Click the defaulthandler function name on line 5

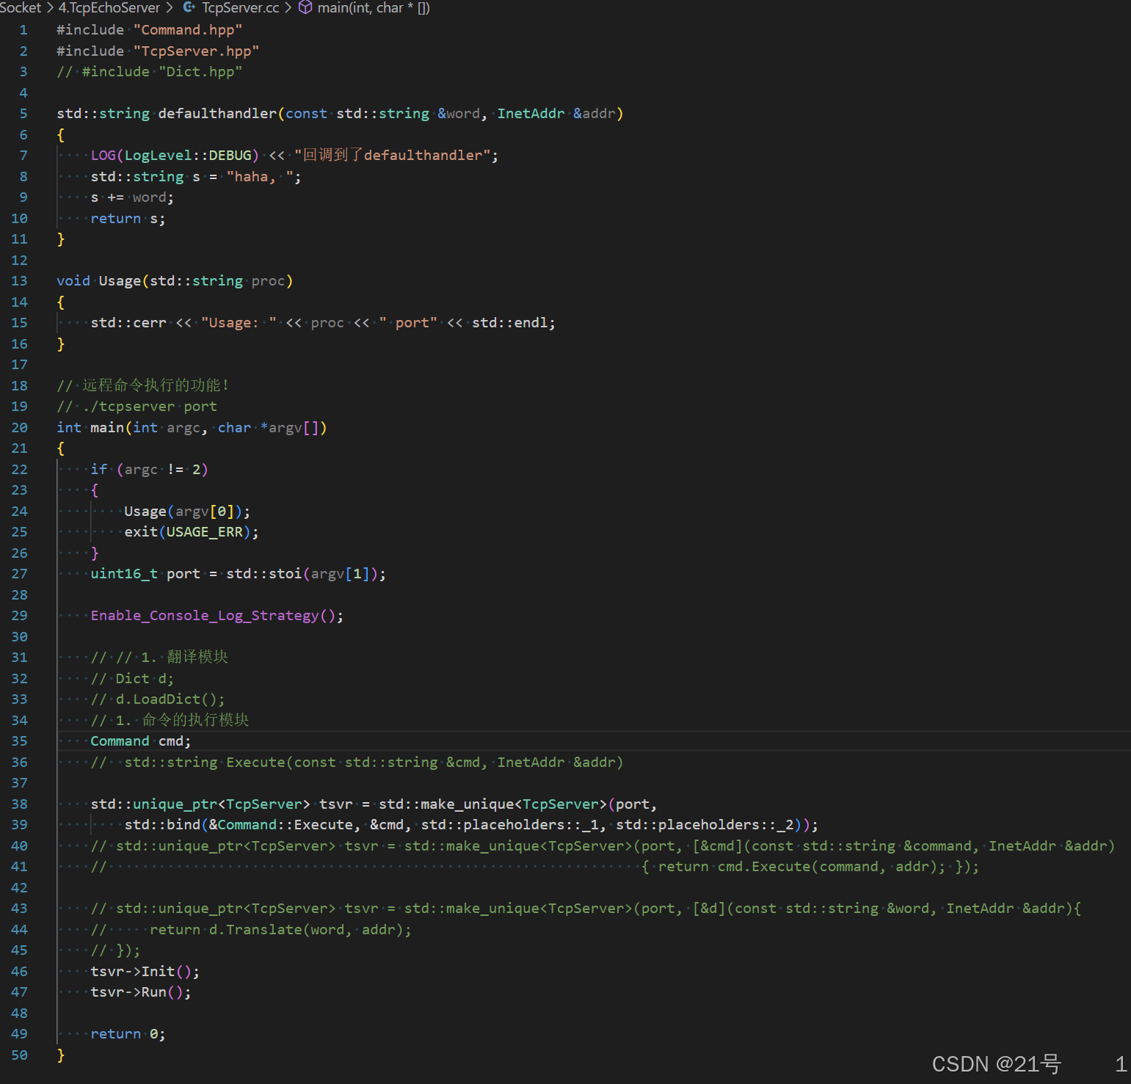[x=217, y=114]
